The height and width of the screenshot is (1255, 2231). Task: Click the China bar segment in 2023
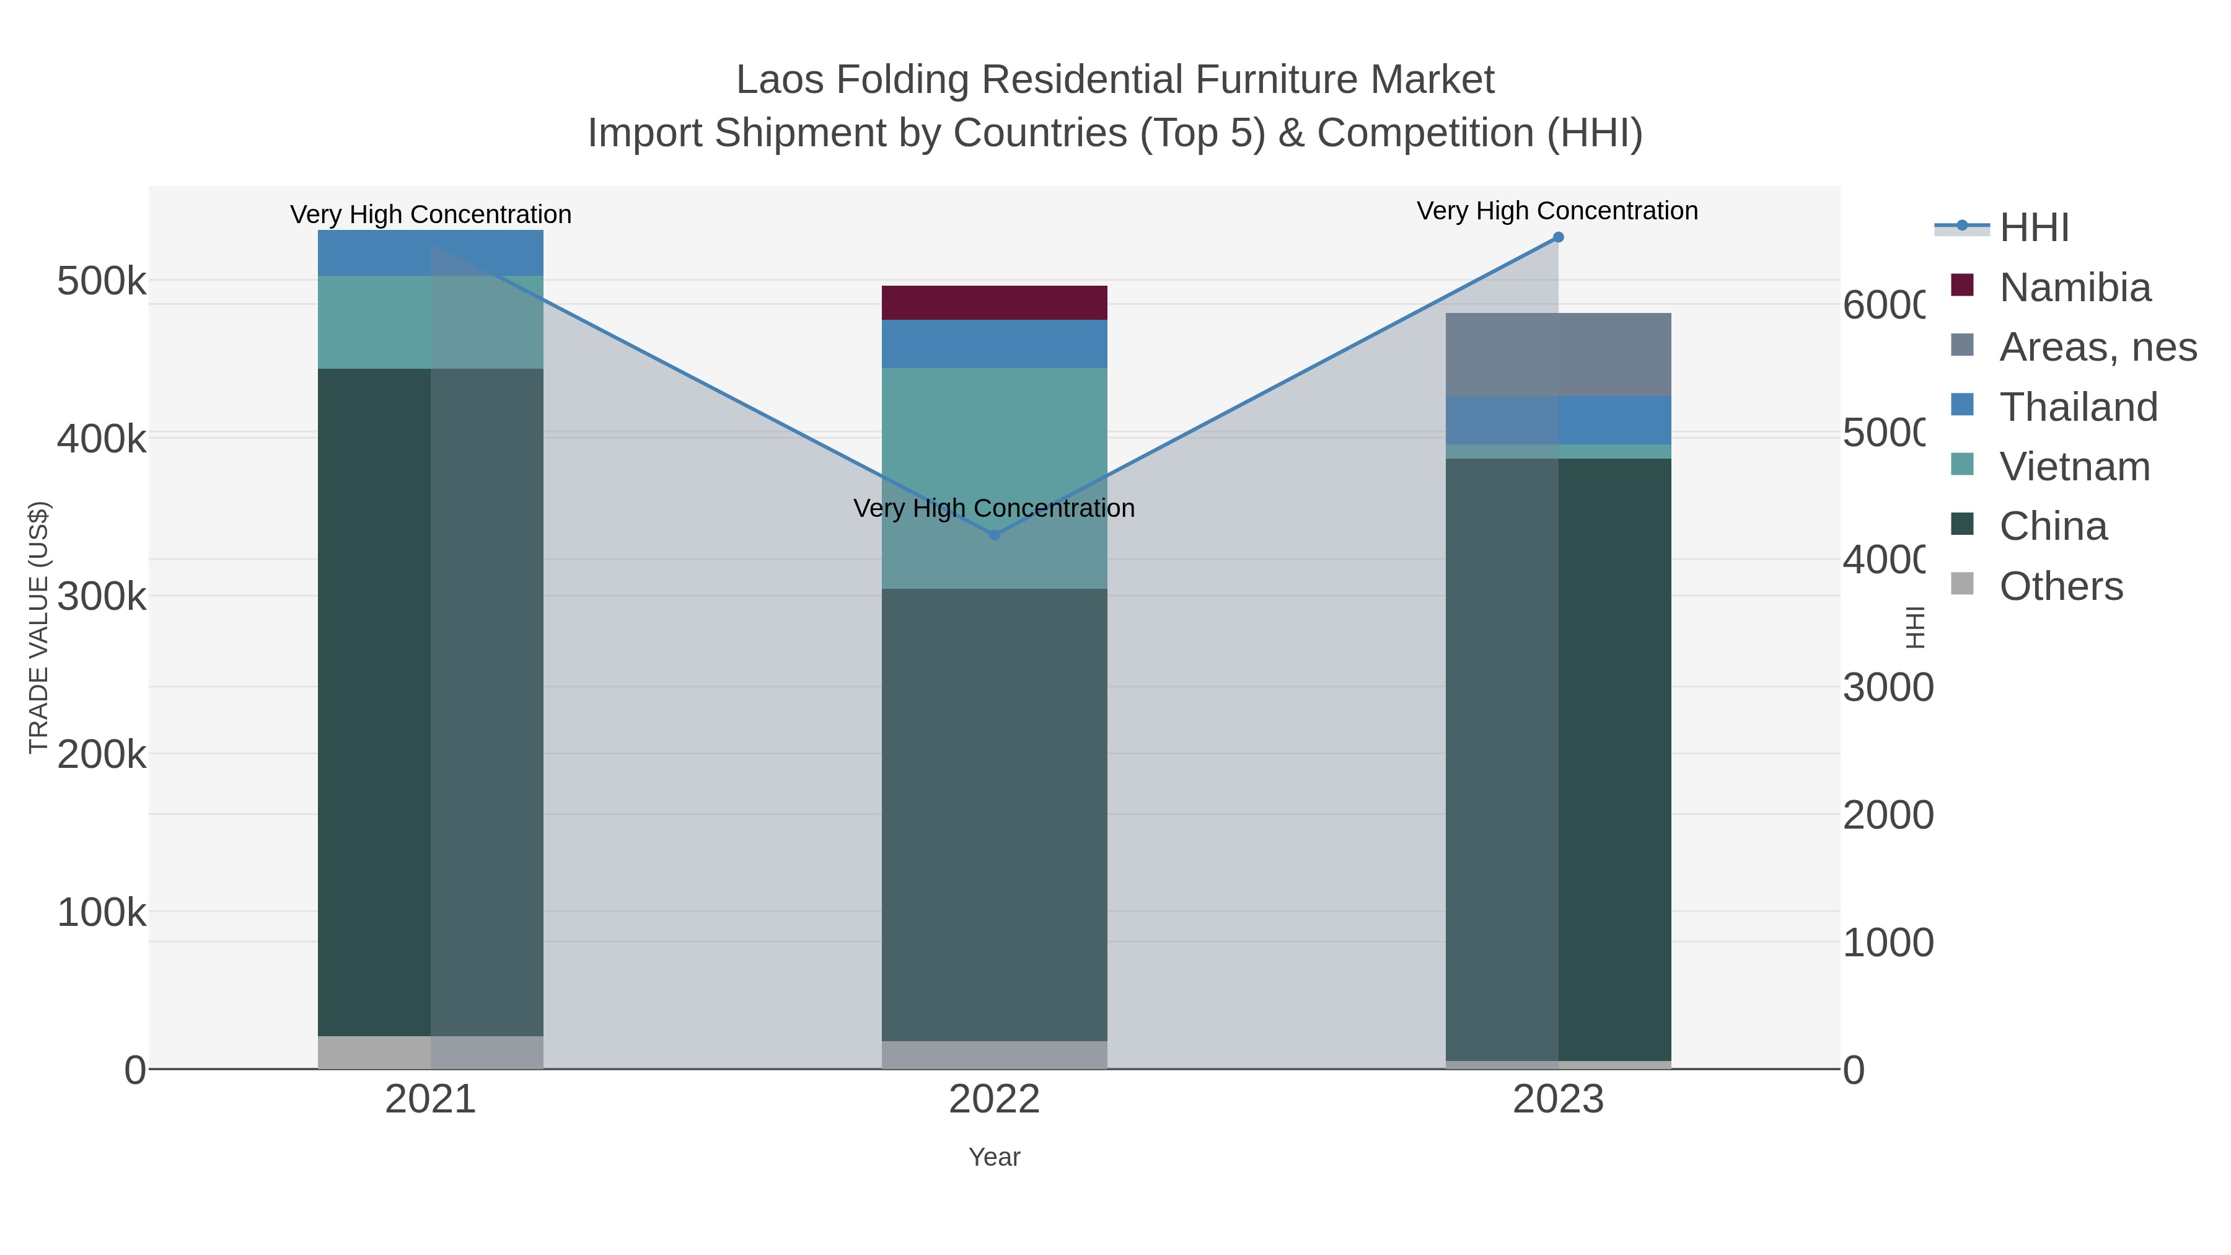click(x=1558, y=760)
